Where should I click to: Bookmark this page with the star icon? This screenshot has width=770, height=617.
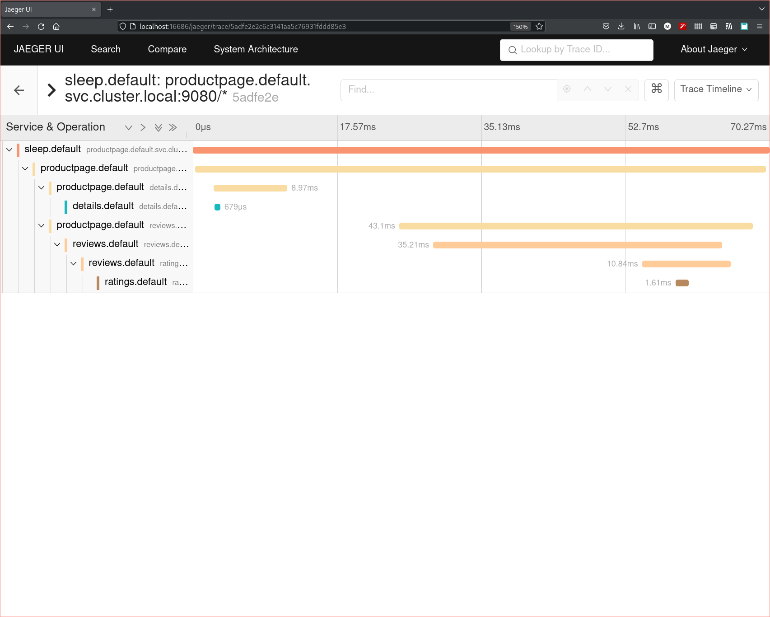pyautogui.click(x=539, y=27)
